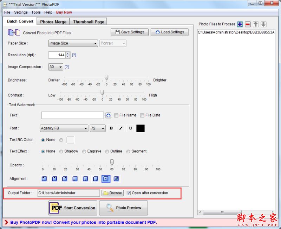Image resolution: width=281 pixels, height=229 pixels.
Task: Click Load Settings button
Action: (x=170, y=32)
